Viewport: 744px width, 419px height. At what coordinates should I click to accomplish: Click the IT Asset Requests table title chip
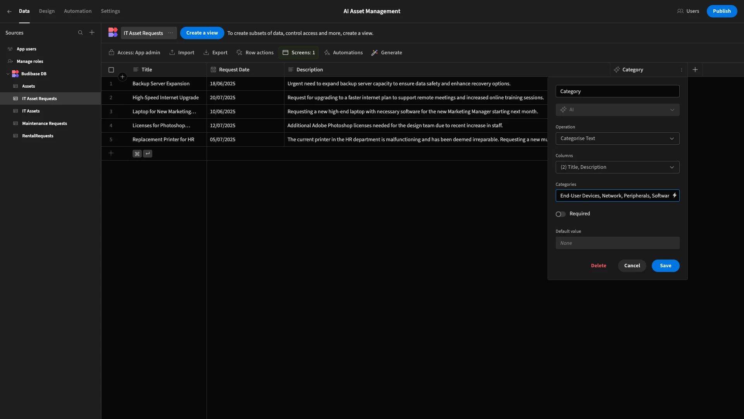click(149, 33)
